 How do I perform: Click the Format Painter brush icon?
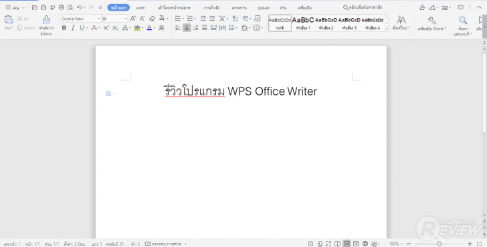[x=46, y=19]
